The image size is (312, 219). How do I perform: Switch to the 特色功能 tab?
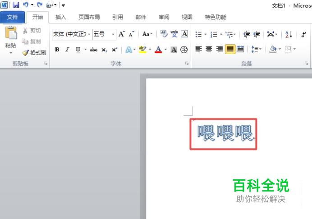click(216, 17)
